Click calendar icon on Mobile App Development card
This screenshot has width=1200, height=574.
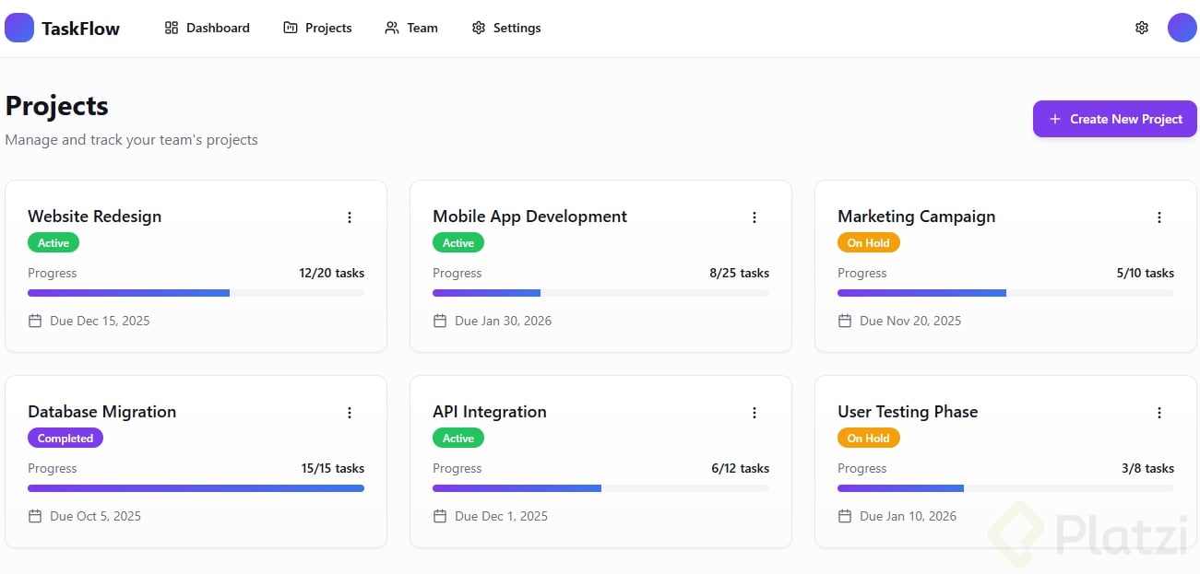(x=440, y=321)
